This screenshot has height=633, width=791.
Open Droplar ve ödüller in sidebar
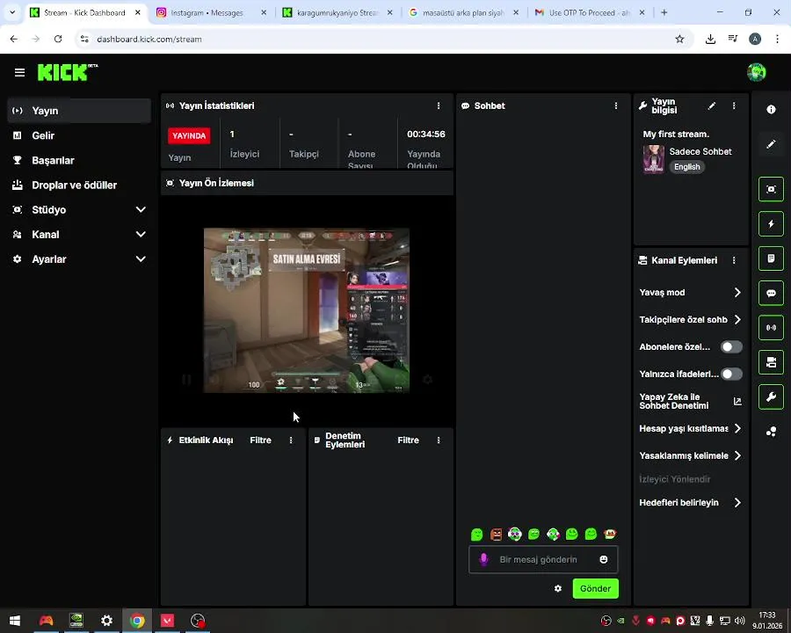pos(79,185)
